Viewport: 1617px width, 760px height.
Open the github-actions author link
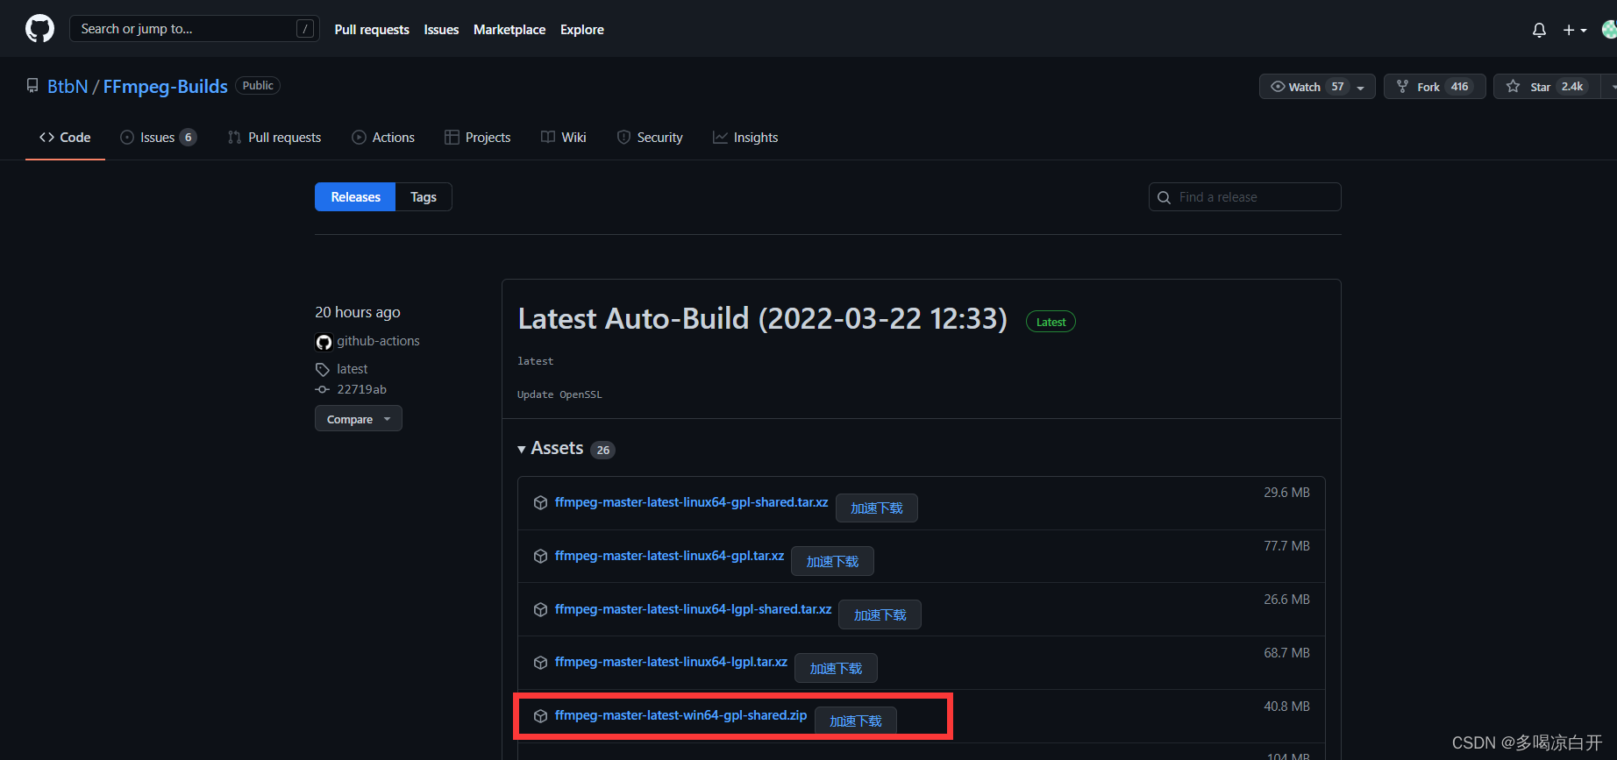tap(378, 341)
